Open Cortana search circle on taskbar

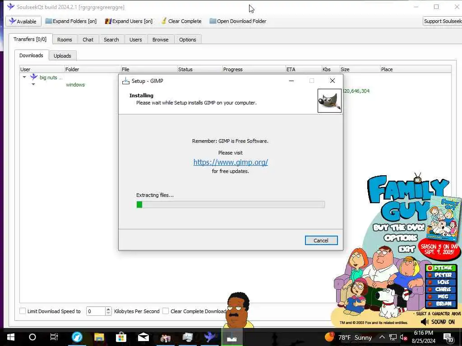pyautogui.click(x=32, y=337)
